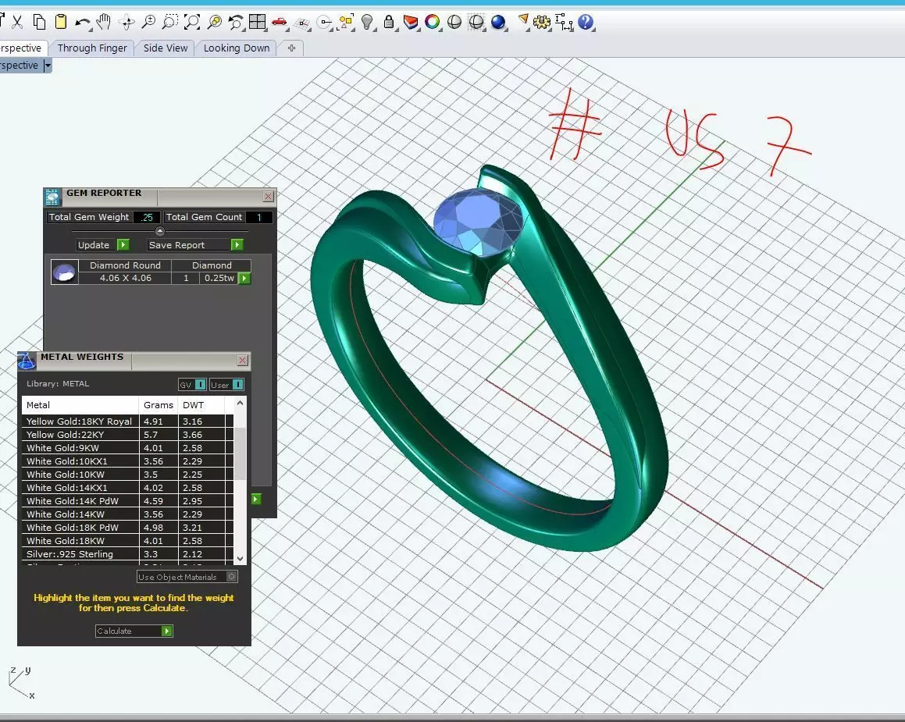Click the green arrow at Gem Reporter bottom edge
905x722 pixels.
click(256, 499)
